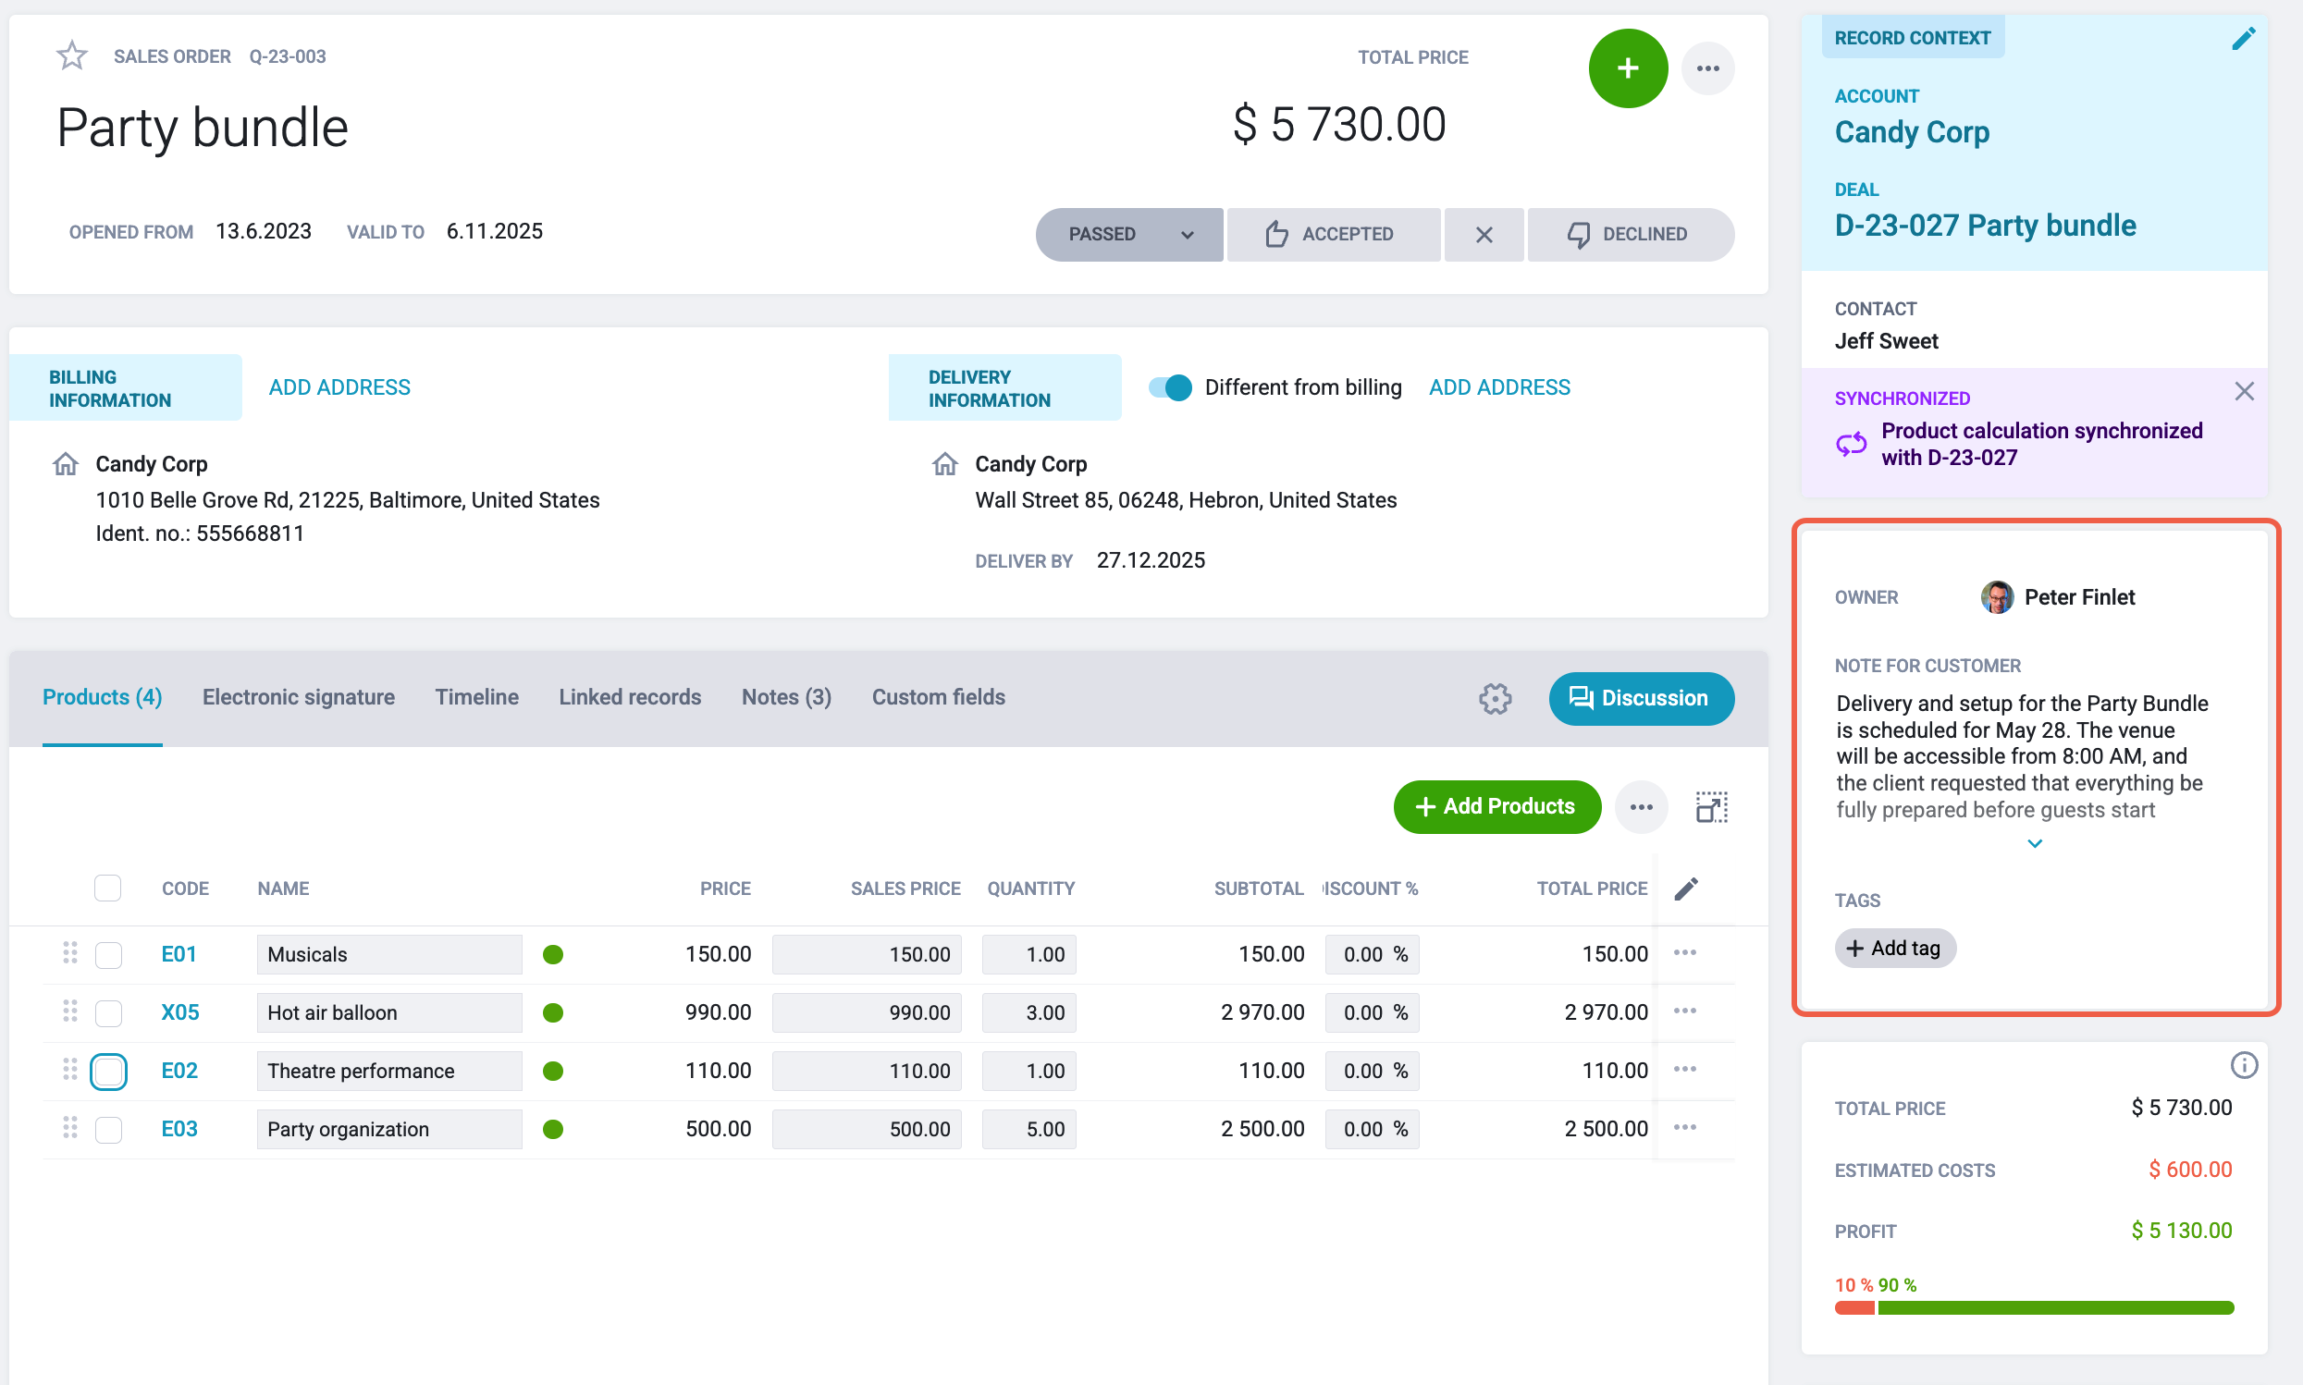Open the products tab settings gear

1494,698
